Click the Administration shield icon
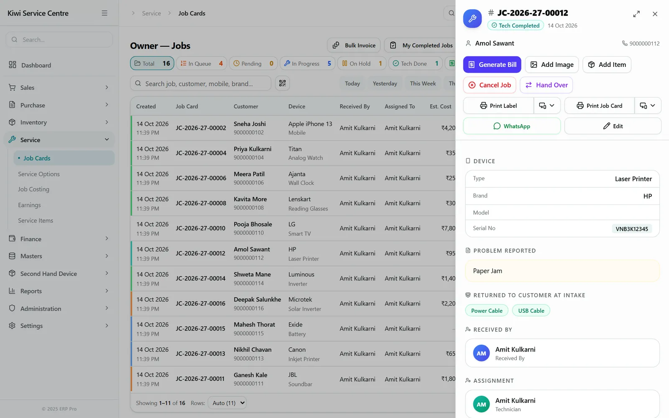Screen dimensions: 669x418 [12, 308]
